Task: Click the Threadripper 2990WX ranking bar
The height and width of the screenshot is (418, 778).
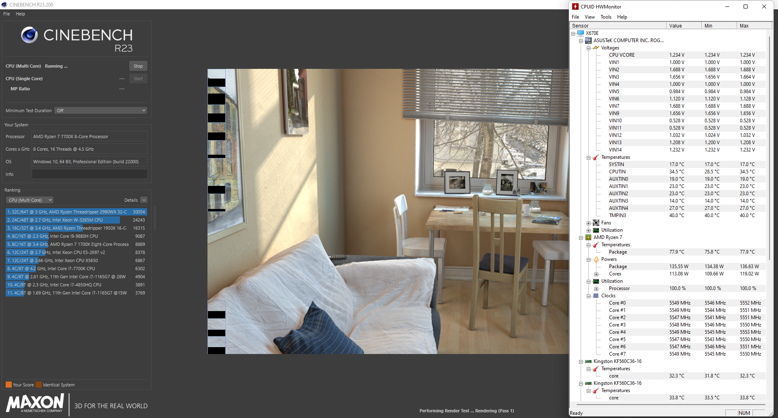Action: pyautogui.click(x=76, y=212)
